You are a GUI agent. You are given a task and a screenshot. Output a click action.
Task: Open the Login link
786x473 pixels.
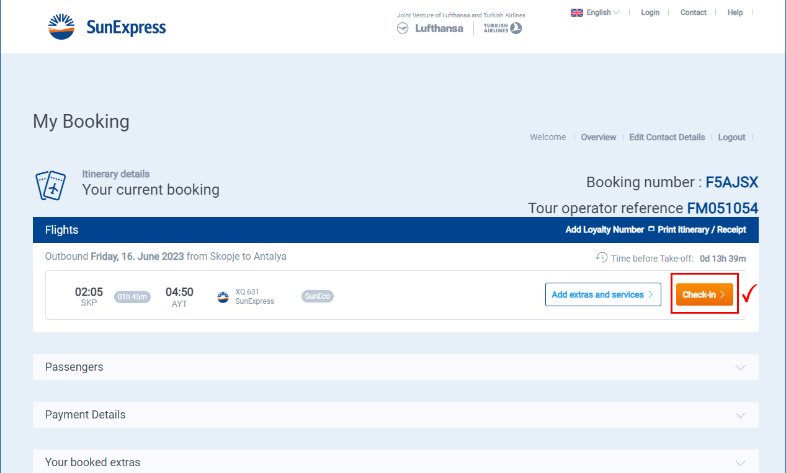pyautogui.click(x=650, y=12)
